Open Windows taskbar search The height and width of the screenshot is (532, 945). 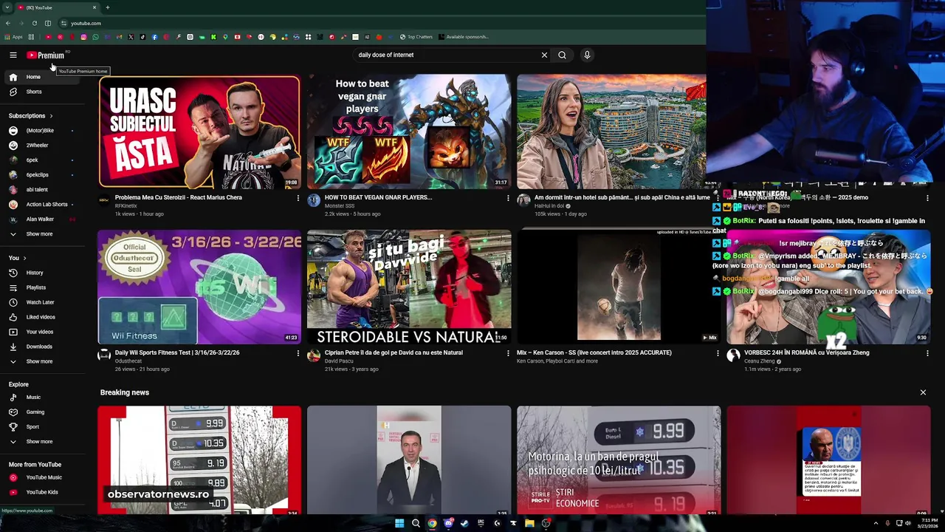tap(416, 523)
